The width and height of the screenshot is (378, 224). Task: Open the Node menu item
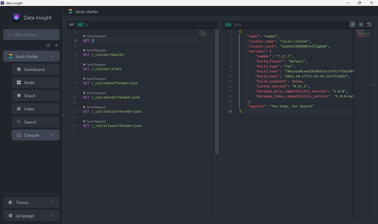(x=36, y=83)
